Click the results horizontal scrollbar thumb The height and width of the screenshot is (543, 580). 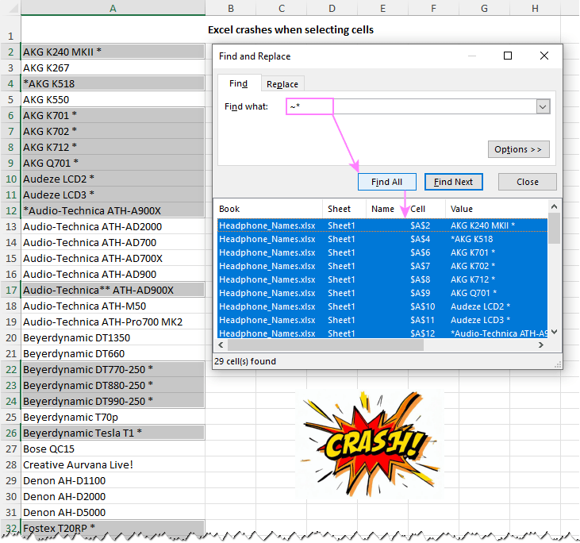tap(325, 345)
